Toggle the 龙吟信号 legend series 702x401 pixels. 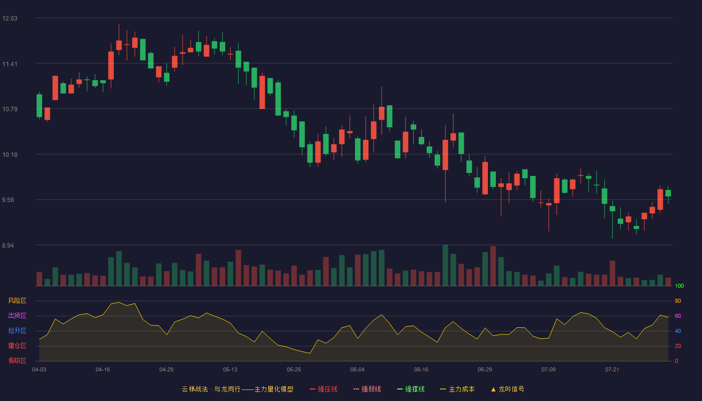pyautogui.click(x=507, y=389)
